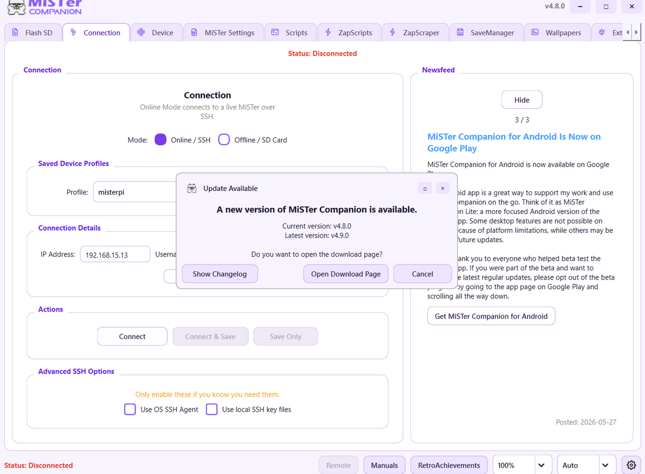Viewport: 645px width, 474px height.
Task: Go to the SaveManager tab
Action: point(486,32)
